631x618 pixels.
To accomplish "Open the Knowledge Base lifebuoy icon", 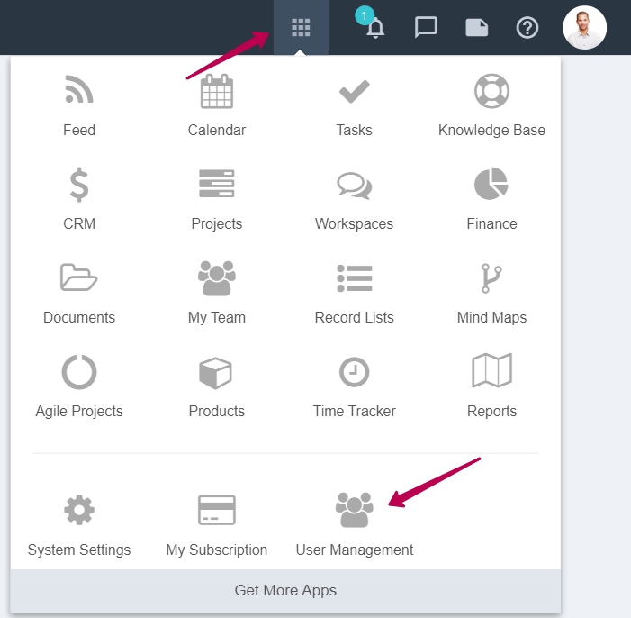I will pos(491,91).
